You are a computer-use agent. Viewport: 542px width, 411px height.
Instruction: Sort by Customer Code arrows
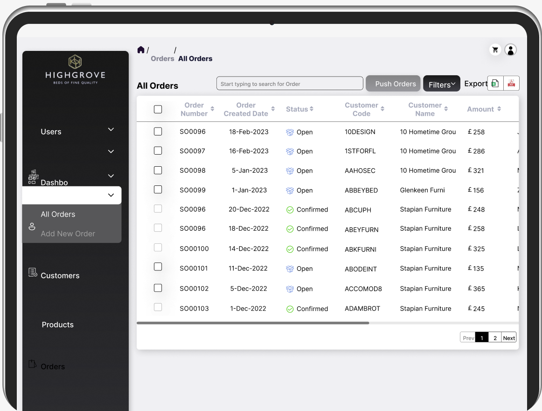tap(382, 109)
